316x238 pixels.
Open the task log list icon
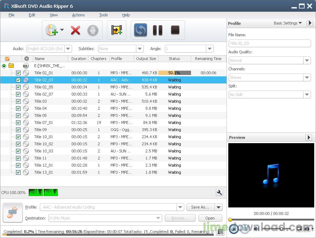point(220,232)
